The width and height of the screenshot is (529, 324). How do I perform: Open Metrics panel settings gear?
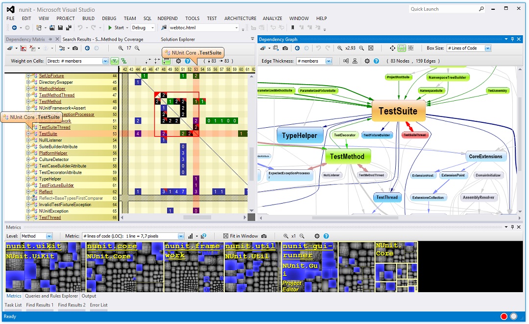click(x=317, y=236)
